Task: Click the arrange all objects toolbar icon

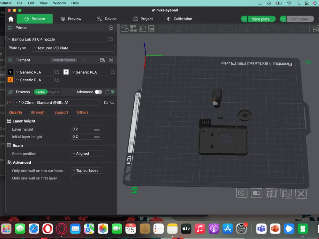Action: 151,29
